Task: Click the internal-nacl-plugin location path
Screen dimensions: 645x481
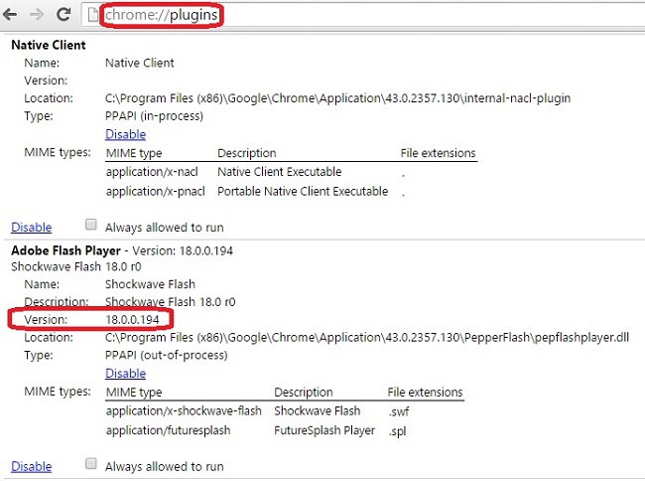Action: [x=337, y=98]
